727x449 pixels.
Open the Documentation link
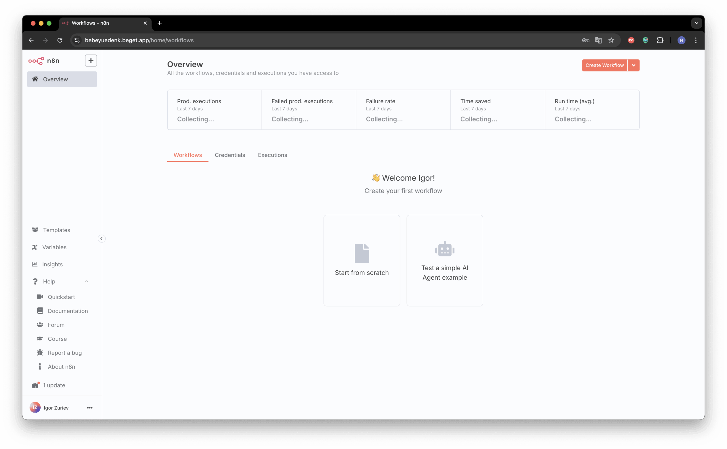pos(68,311)
